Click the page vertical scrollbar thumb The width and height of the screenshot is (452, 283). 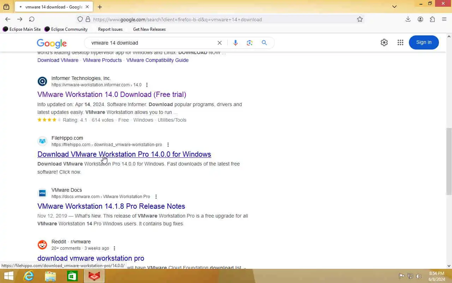449,161
